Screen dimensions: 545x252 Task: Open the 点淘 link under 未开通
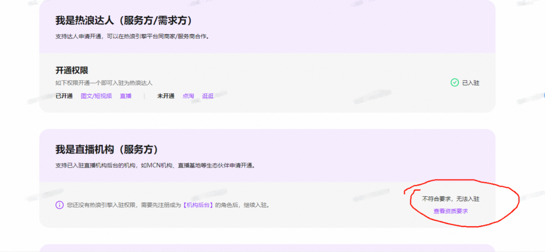click(x=188, y=96)
